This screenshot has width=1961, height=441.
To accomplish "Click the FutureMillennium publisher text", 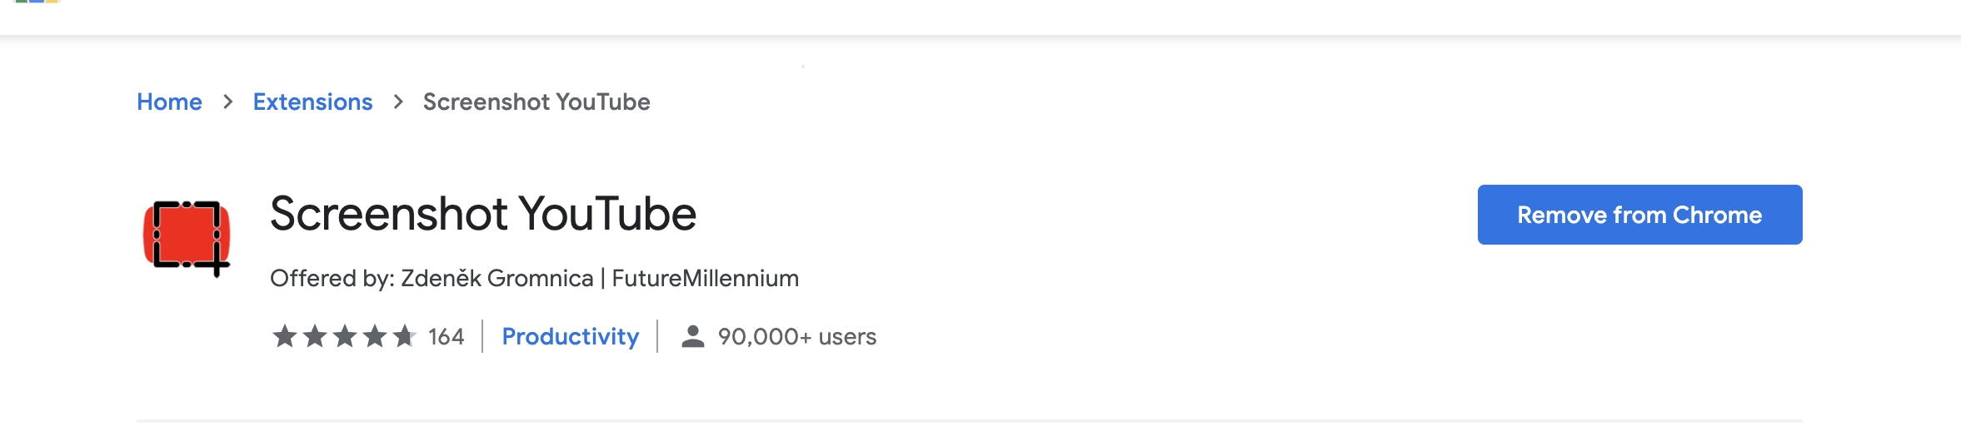I will pos(705,278).
